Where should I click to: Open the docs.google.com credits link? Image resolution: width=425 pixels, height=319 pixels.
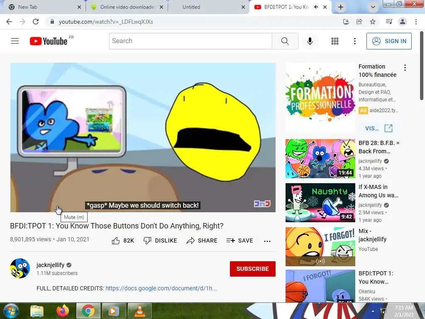point(161,288)
